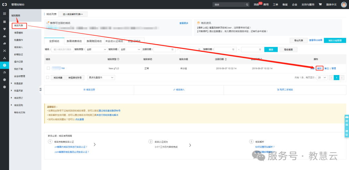Viewport: 349px width, 170px height.
Task: Open the page size dropdown showing 20
Action: point(322,78)
